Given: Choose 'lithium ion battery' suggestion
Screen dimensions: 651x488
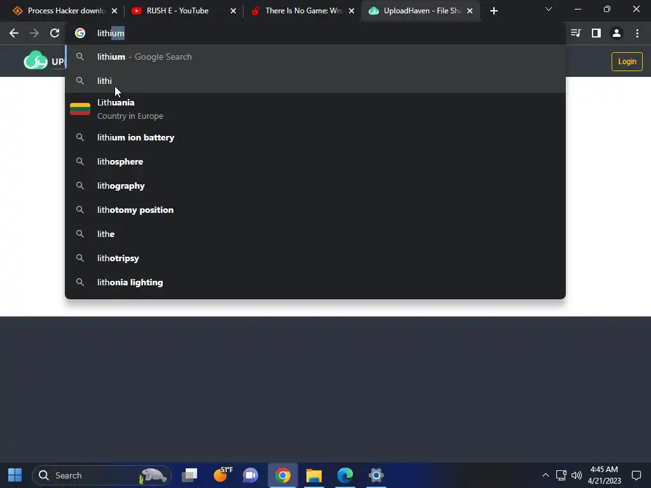Looking at the screenshot, I should click(315, 137).
